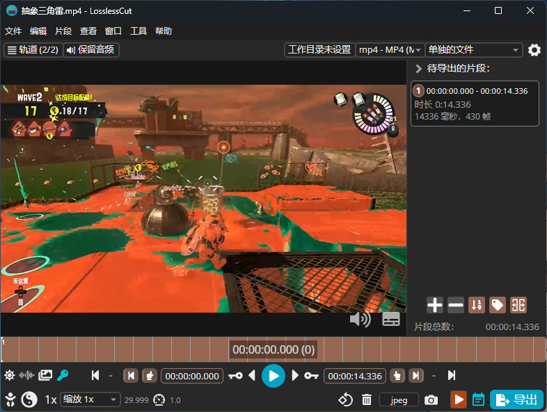Click the split segment icon
547x412 pixels.
pos(518,305)
